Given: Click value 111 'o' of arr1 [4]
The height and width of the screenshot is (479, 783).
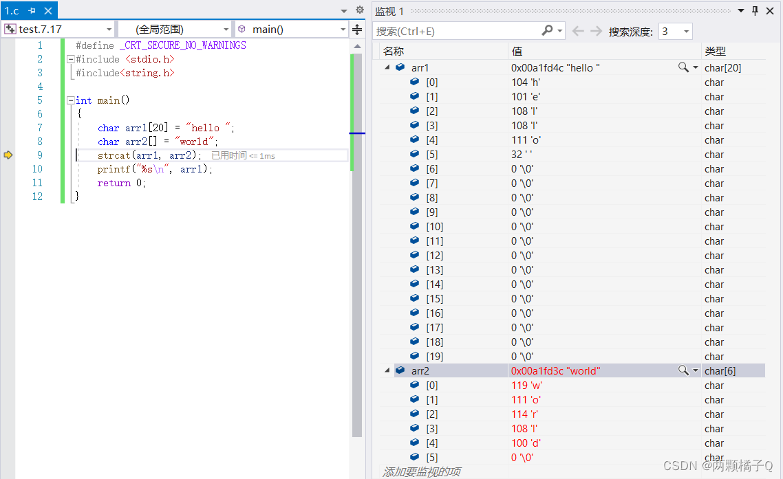Looking at the screenshot, I should tap(526, 140).
